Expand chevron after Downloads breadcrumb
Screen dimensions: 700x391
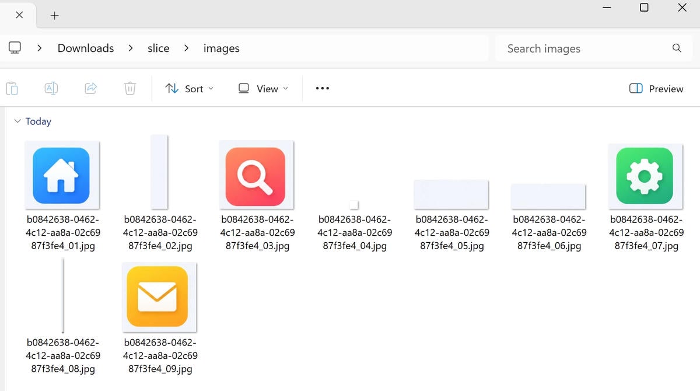point(131,48)
